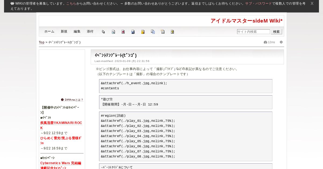323x169 pixels.
Task: Open the Cybernetics Wars 完結編 campaign link
Action: click(61, 163)
